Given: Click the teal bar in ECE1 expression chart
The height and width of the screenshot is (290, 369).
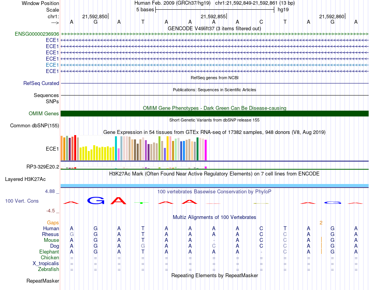Looking at the screenshot, I should [116, 148].
